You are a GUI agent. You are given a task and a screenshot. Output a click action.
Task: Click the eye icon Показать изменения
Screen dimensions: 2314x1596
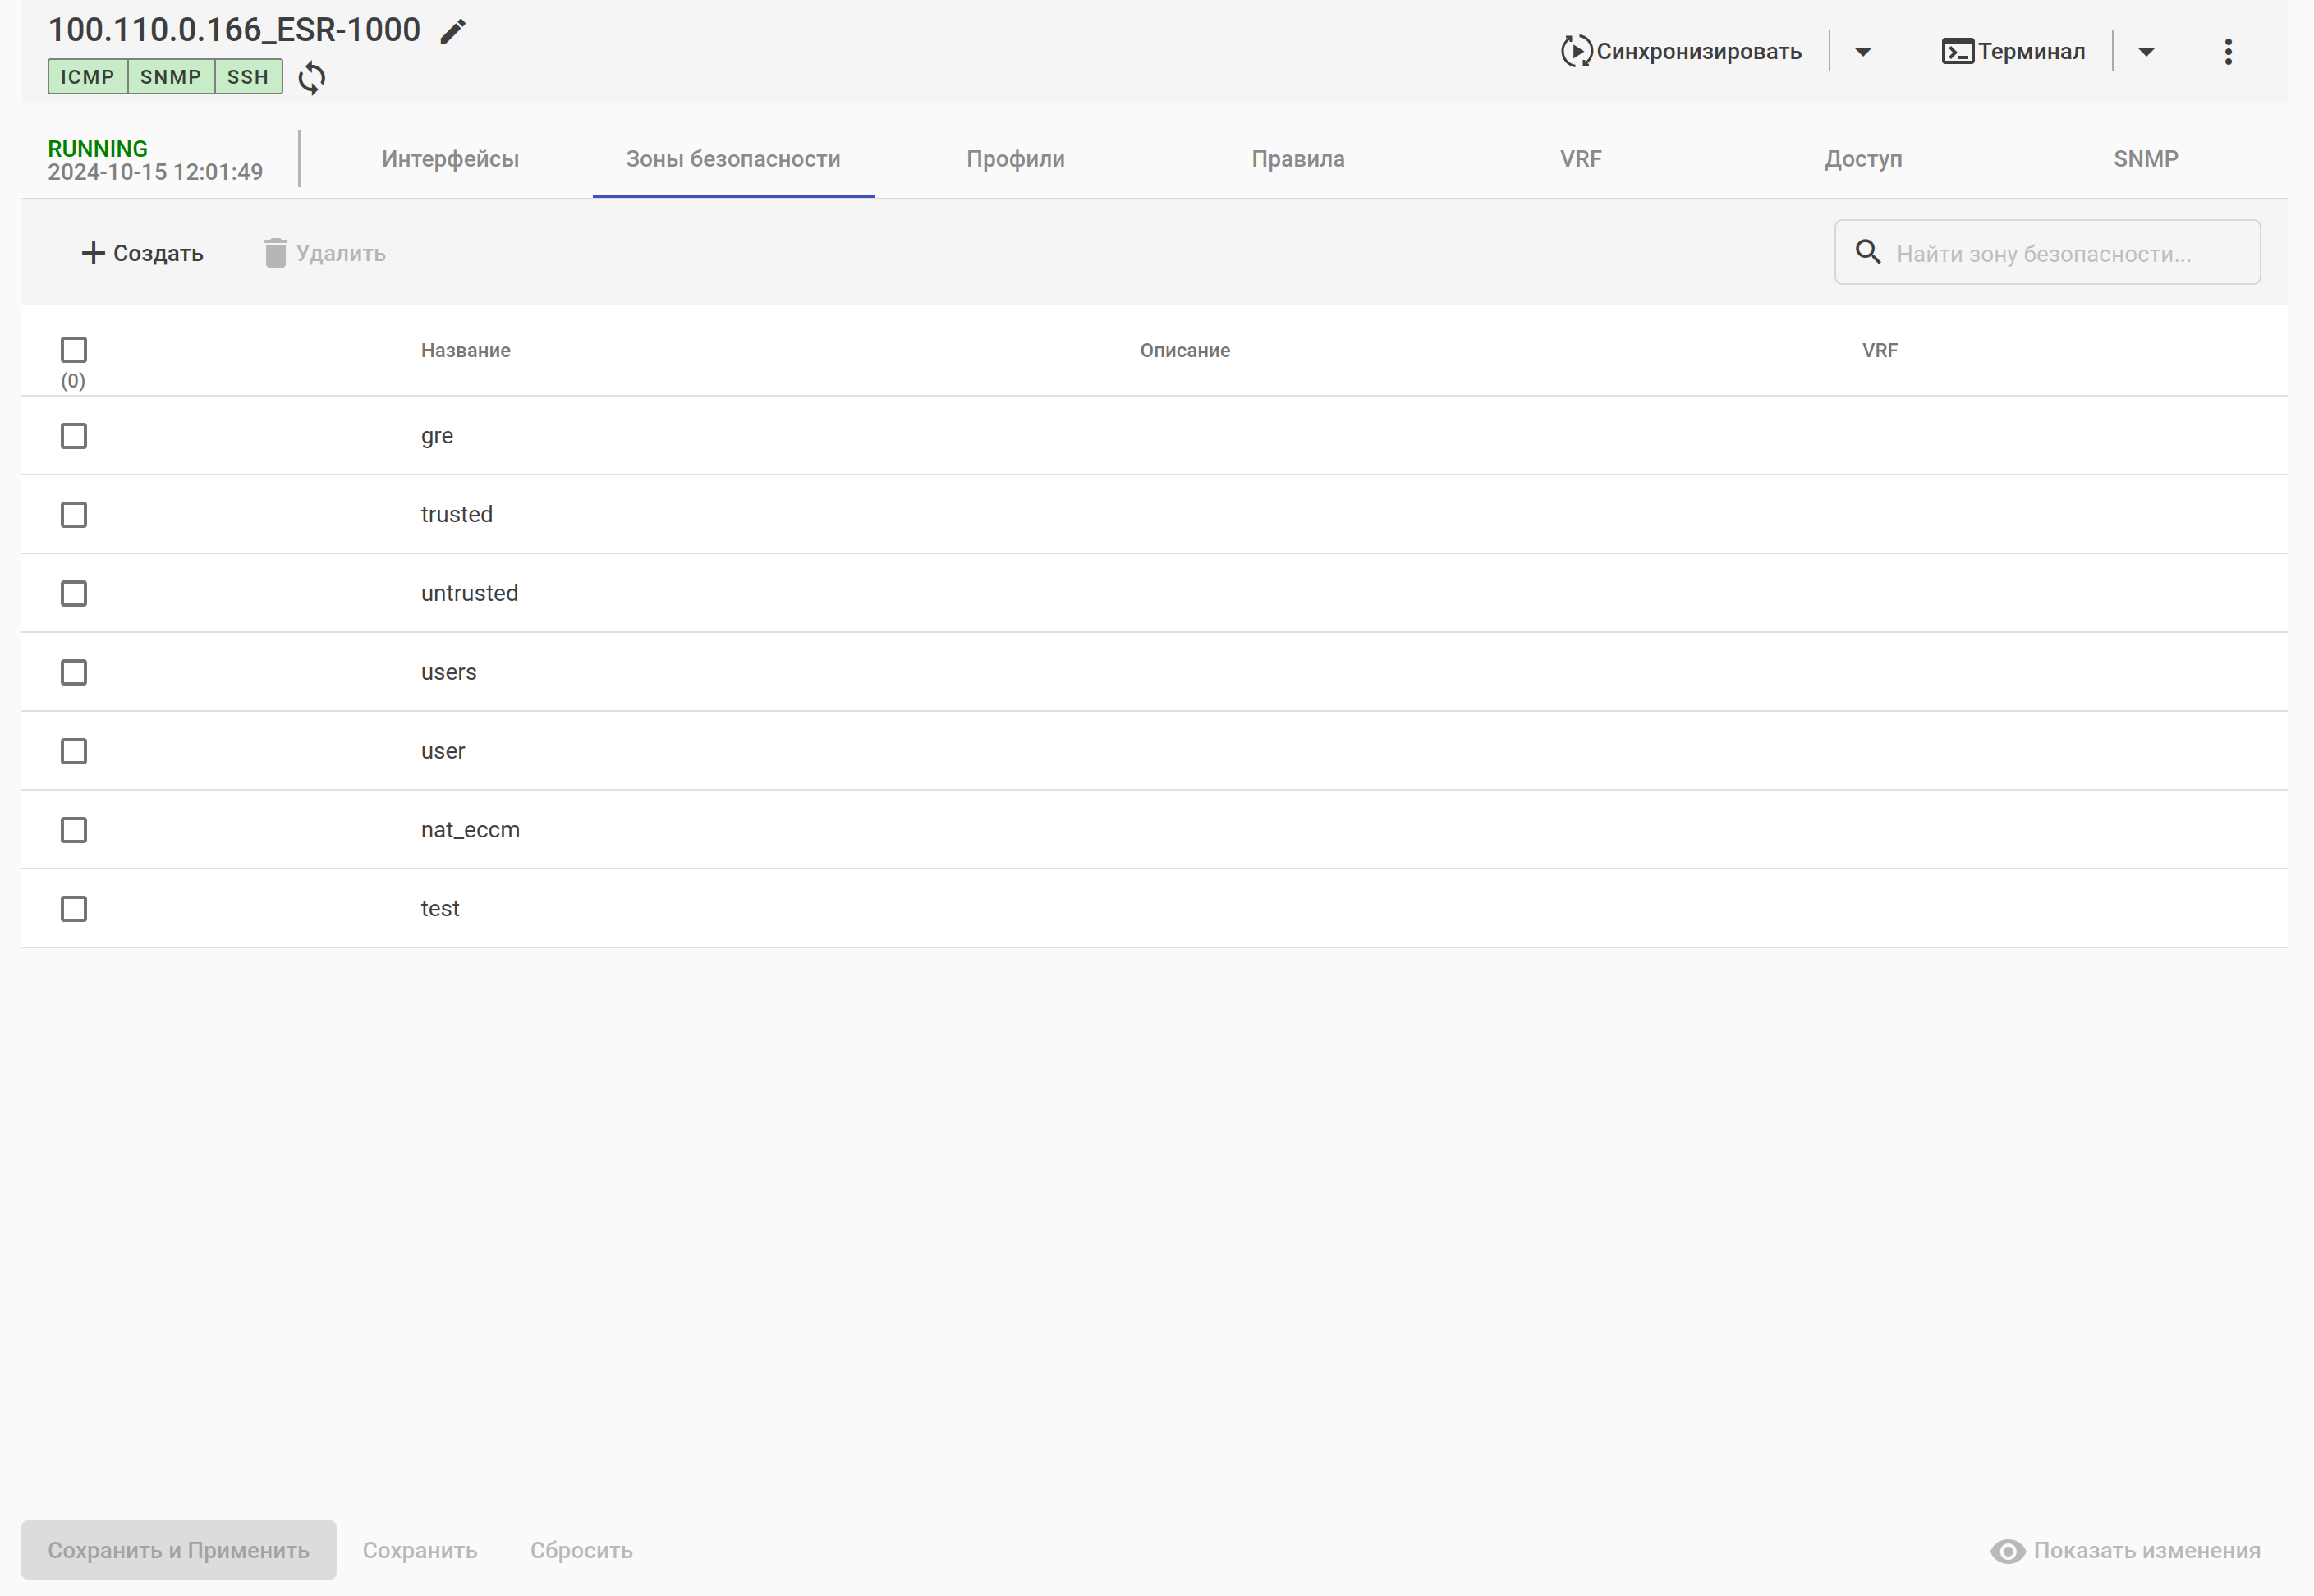pyautogui.click(x=2006, y=1550)
